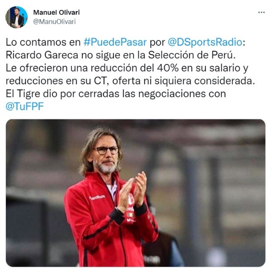The width and height of the screenshot is (272, 272).
Task: Click the words 'Lo contamos en'
Action: click(43, 42)
